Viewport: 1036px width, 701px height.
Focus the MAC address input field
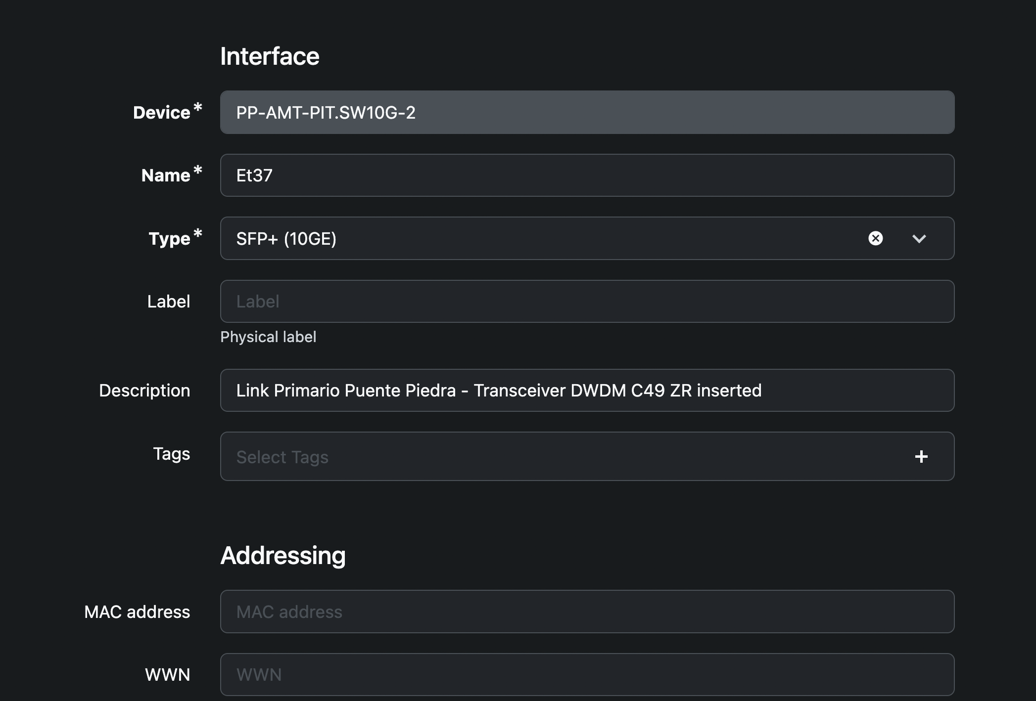tap(587, 612)
